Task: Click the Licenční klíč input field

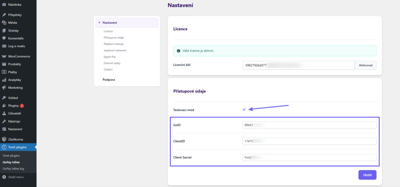Action: pyautogui.click(x=298, y=65)
